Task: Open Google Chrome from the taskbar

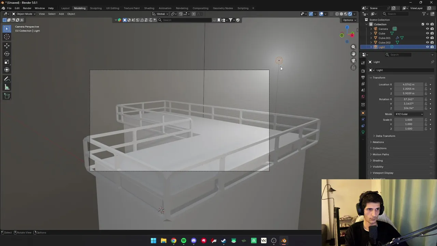Action: tap(173, 241)
